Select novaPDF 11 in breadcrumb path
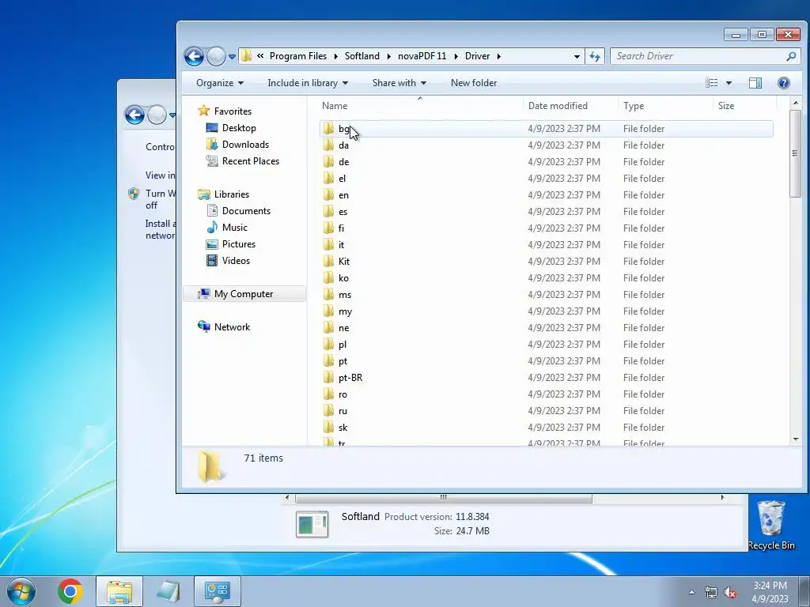 coord(422,56)
